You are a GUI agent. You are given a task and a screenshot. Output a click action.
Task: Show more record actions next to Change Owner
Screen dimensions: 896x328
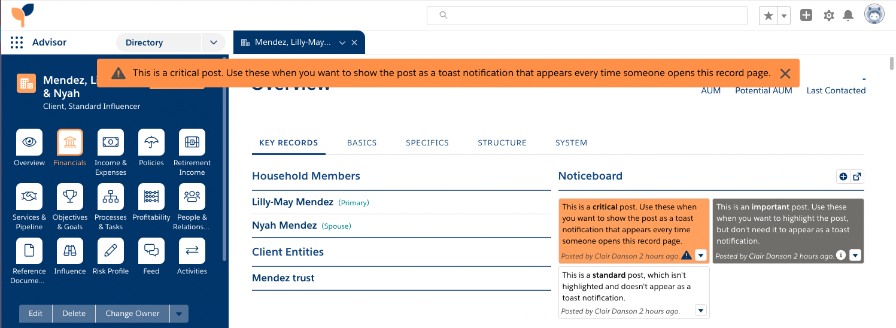point(179,314)
